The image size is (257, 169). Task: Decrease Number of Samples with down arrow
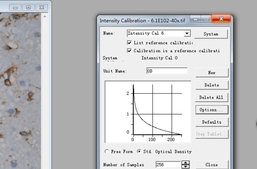[x=185, y=166]
